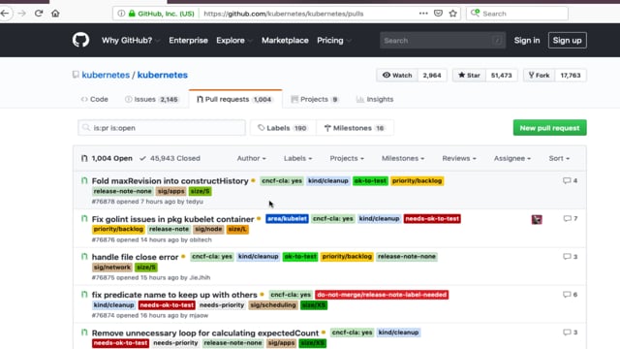Click the New pull request button

(x=549, y=128)
